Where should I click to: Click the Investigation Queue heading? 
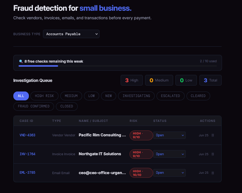(33, 80)
